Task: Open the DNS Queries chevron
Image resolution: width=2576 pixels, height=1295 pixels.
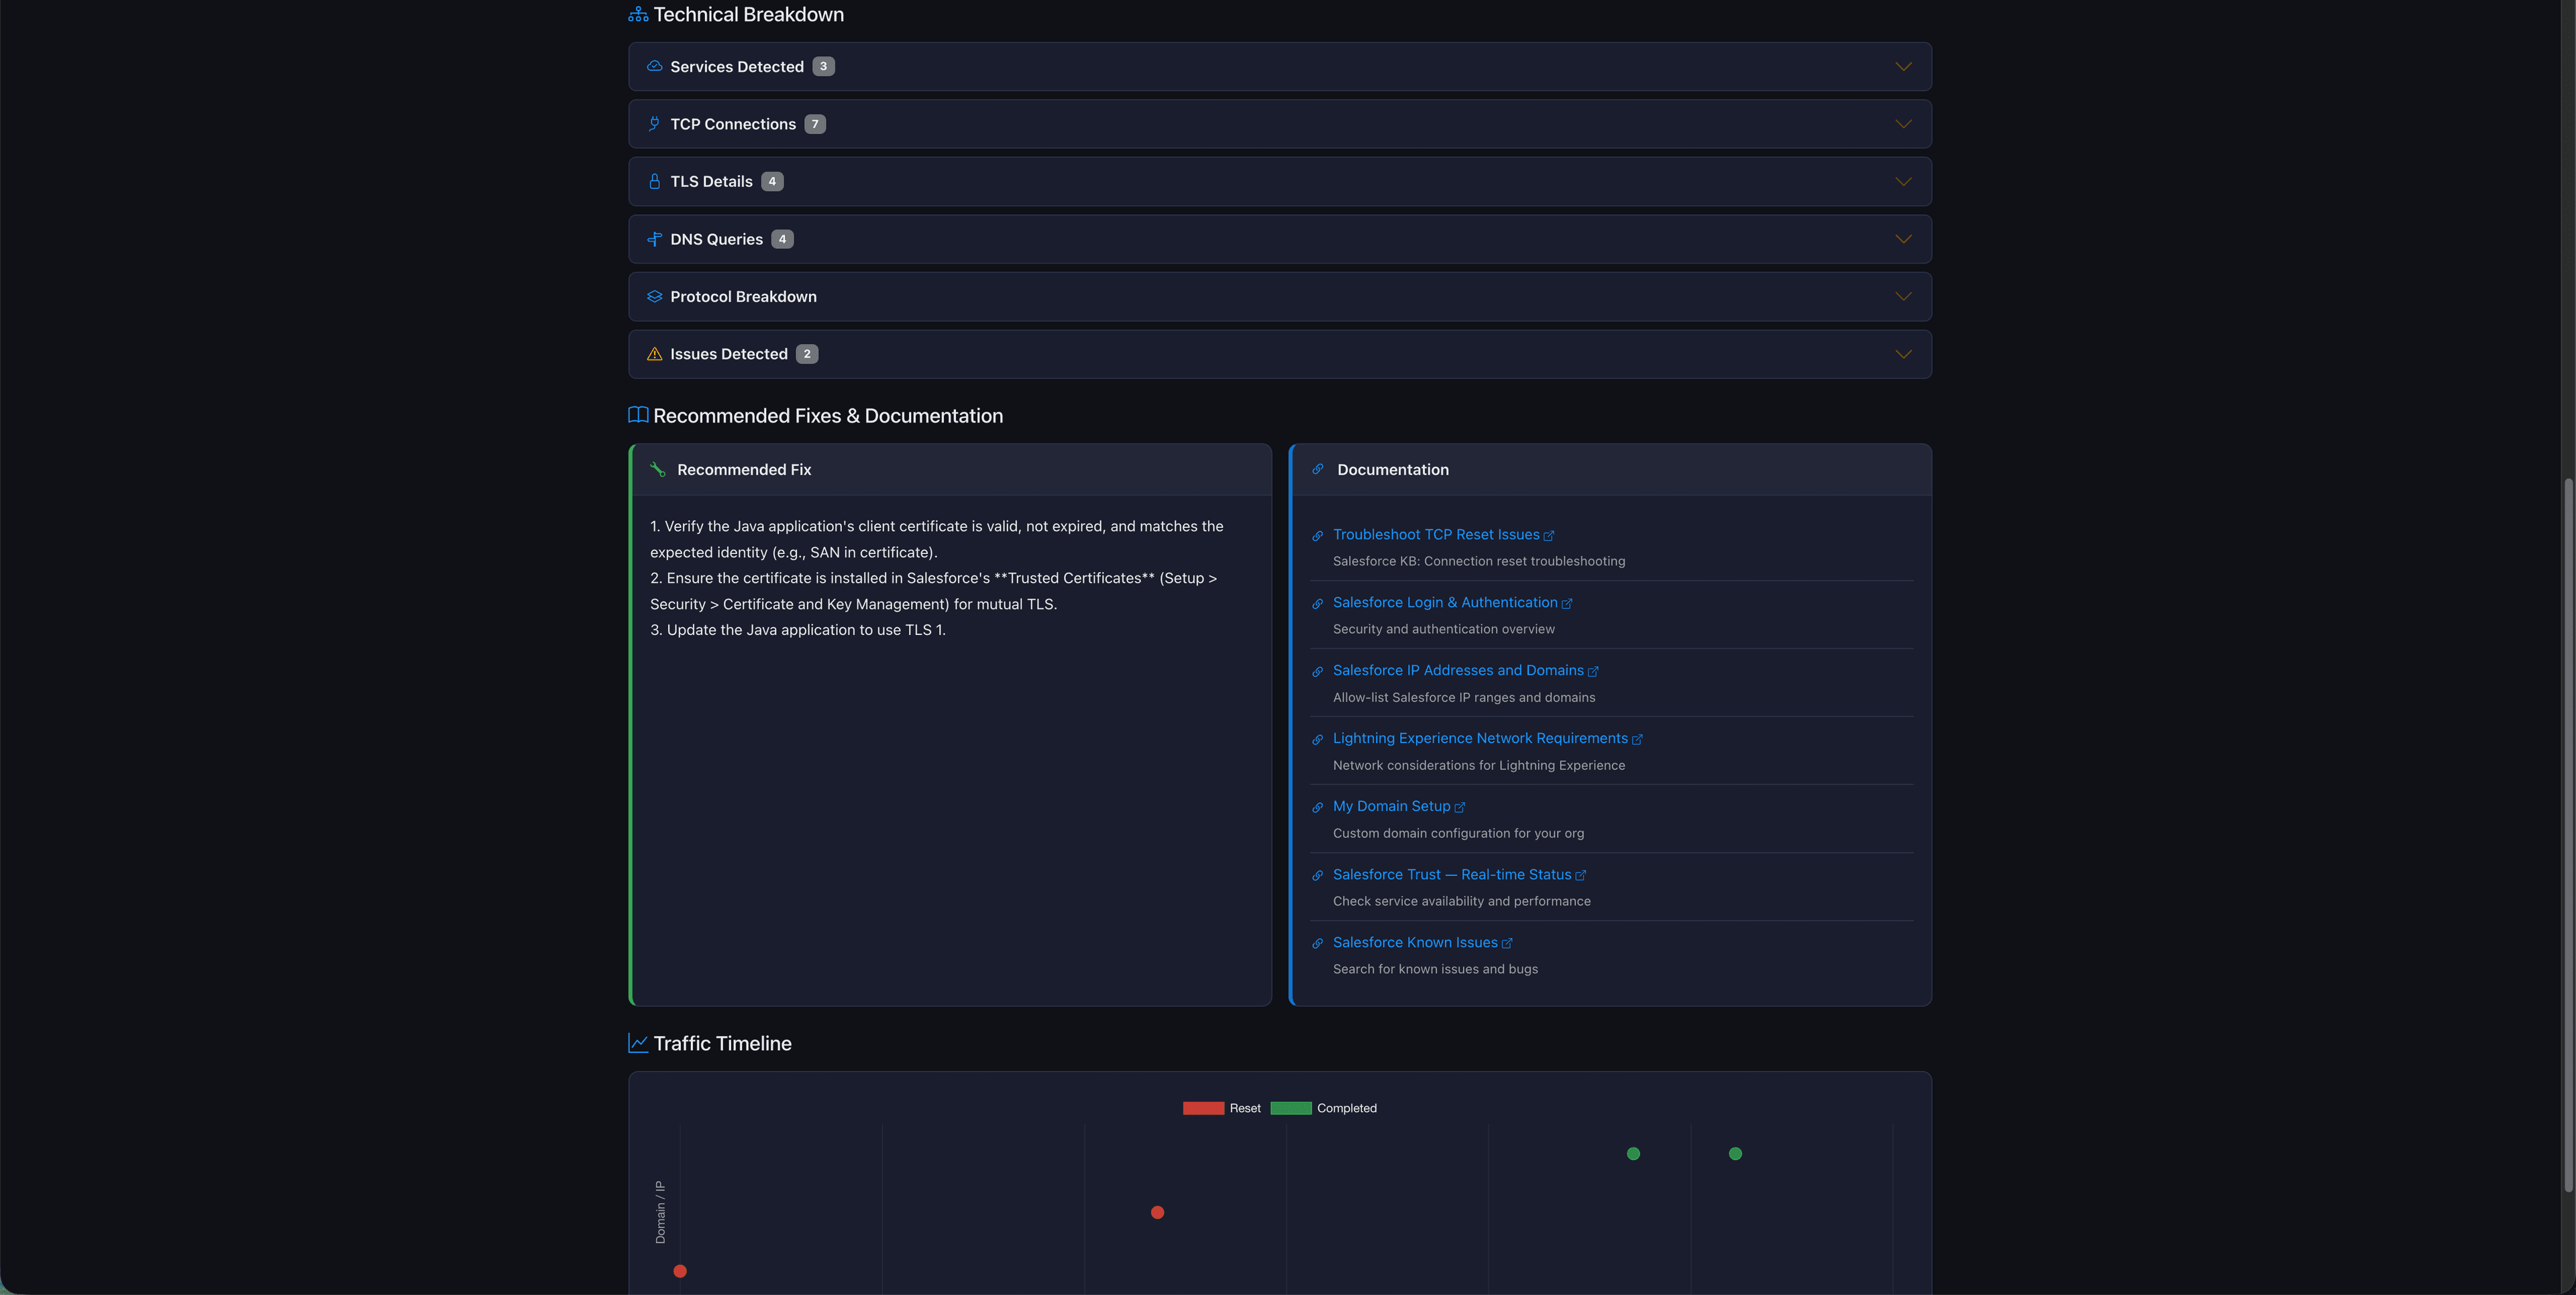Action: pos(1903,238)
